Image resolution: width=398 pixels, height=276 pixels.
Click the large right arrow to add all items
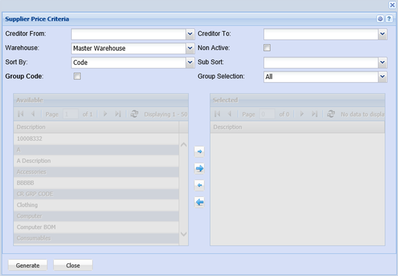click(199, 168)
